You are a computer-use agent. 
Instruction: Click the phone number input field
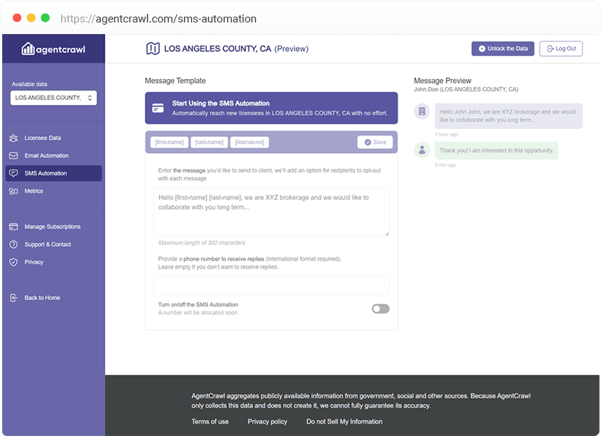(x=271, y=285)
